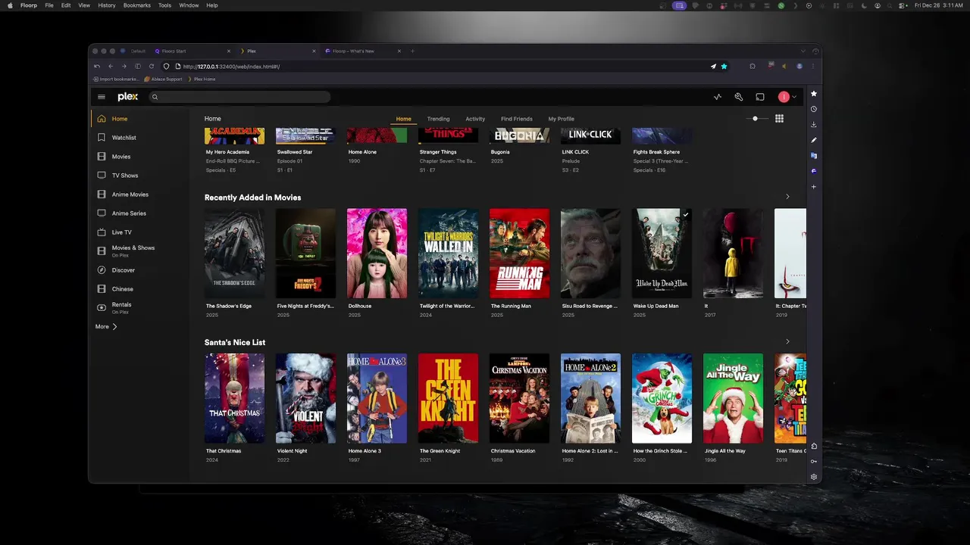
Task: Open the Plex hamburger menu
Action: click(x=102, y=97)
